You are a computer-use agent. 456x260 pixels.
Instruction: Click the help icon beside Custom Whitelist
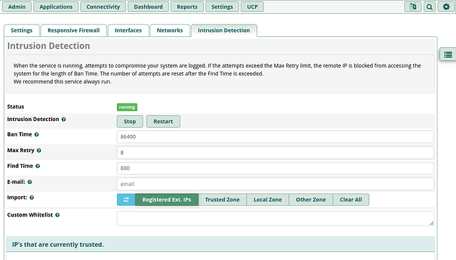[x=57, y=215]
